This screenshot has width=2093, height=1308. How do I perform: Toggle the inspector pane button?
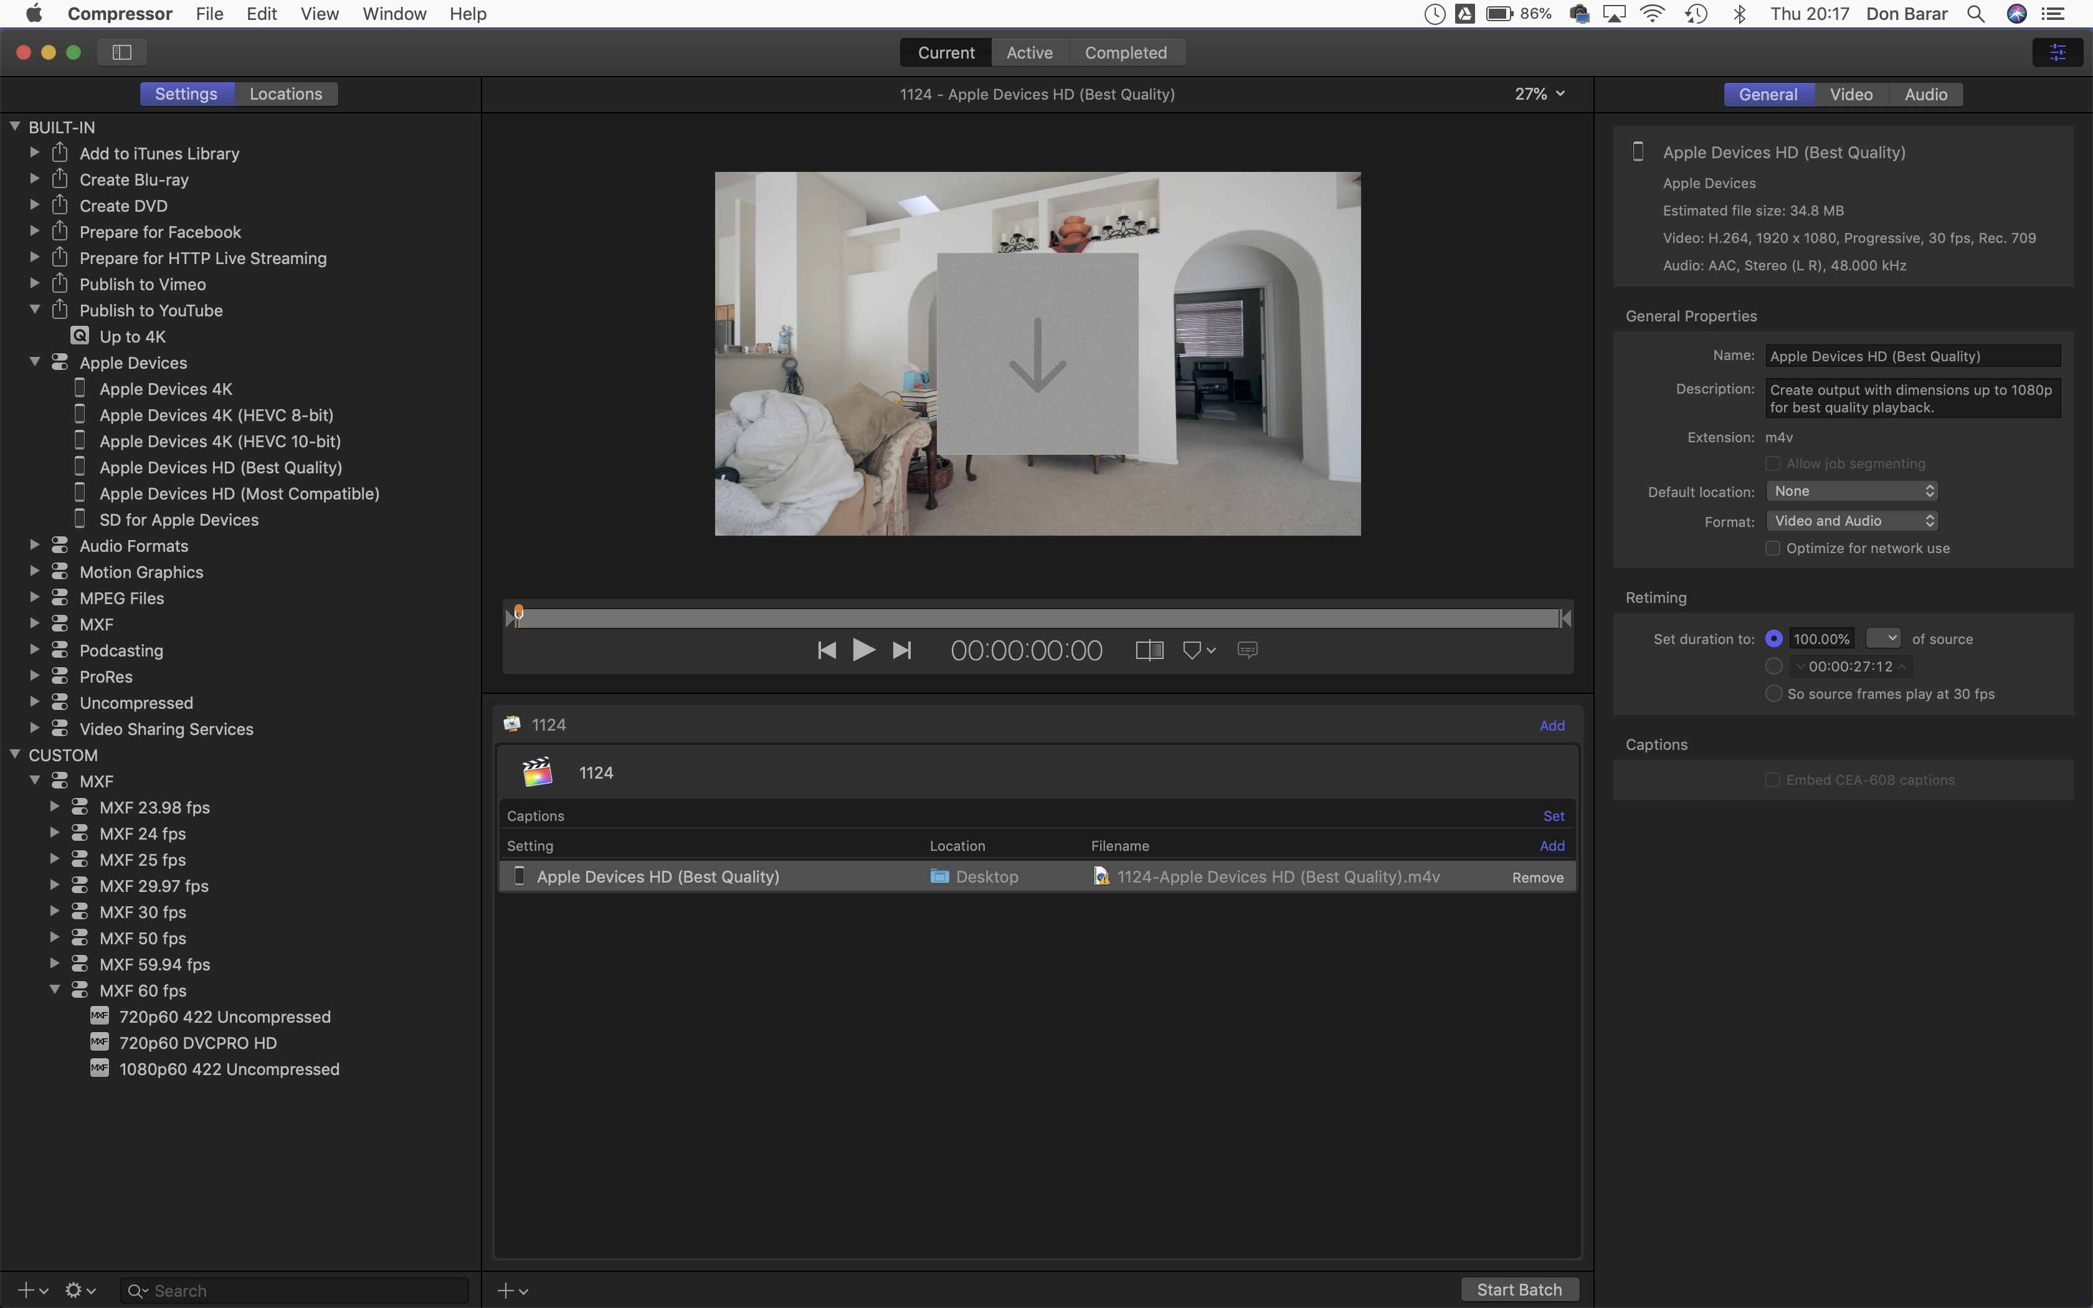pyautogui.click(x=2057, y=52)
